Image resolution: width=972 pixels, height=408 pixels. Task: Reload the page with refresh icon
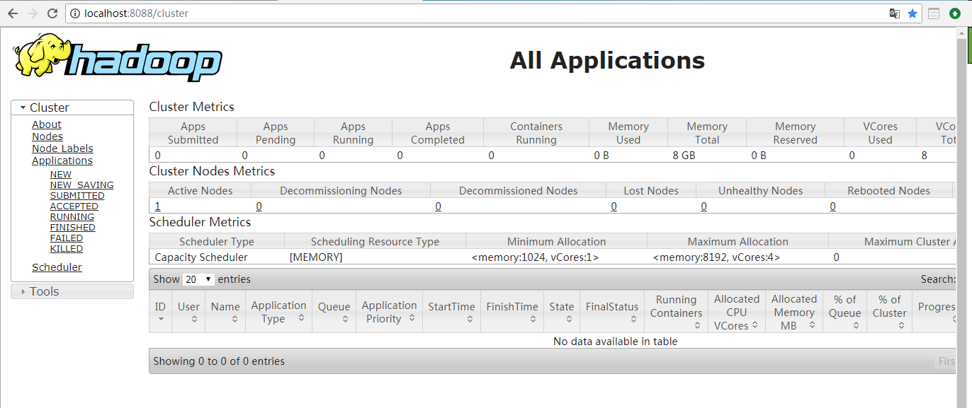(52, 13)
